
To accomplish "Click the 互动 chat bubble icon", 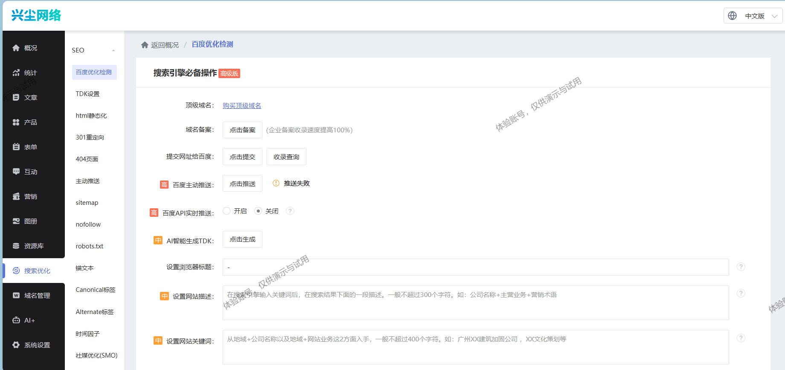I will point(16,172).
